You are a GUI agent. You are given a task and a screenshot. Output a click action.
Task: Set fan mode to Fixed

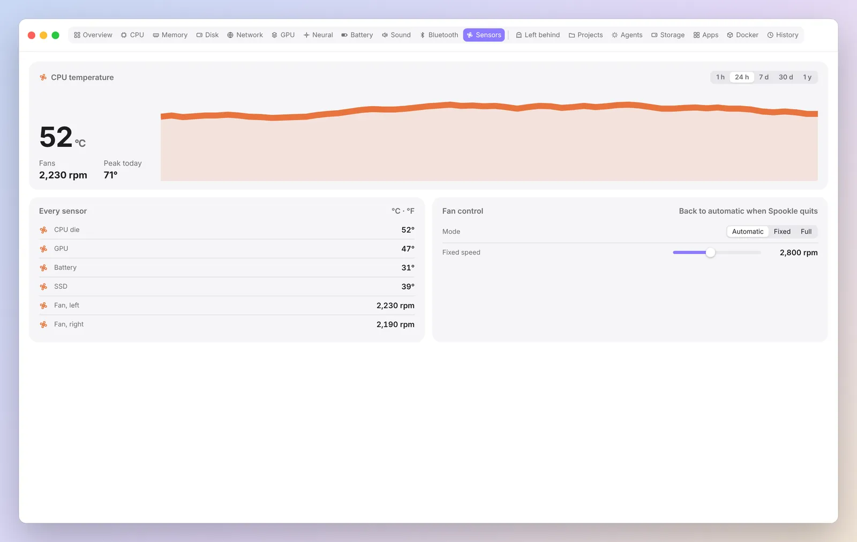(782, 232)
